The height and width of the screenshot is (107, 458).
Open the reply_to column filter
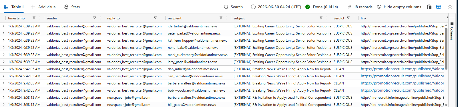(155, 18)
